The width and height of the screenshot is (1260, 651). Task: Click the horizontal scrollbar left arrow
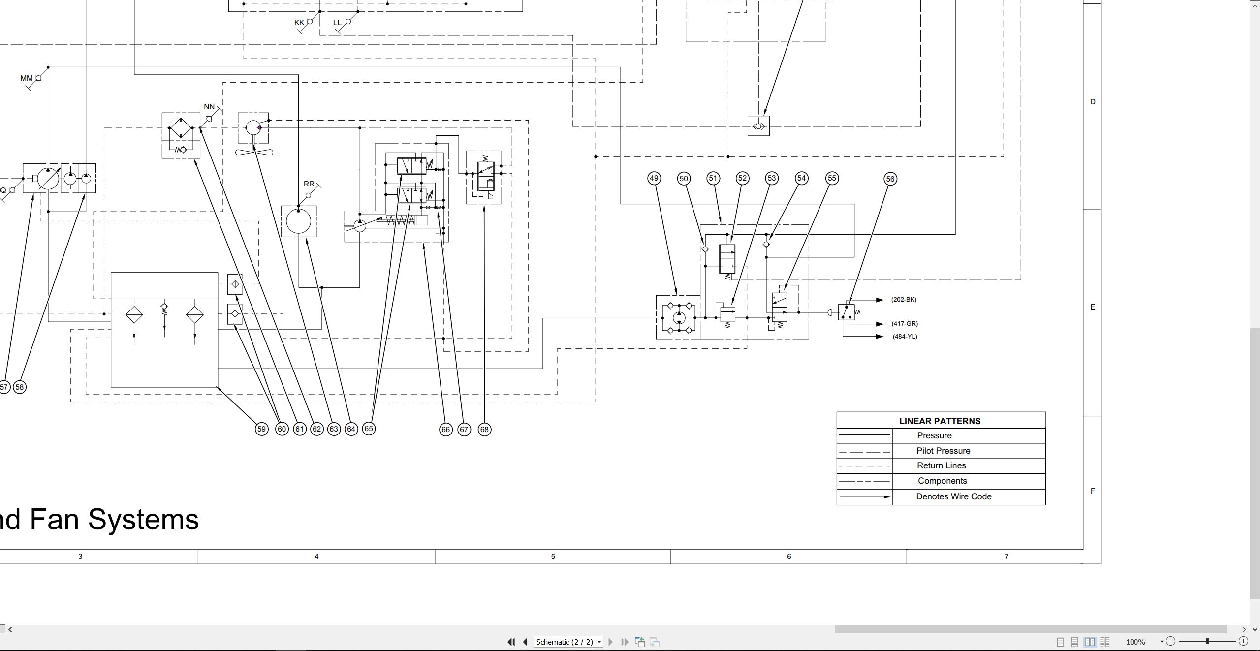tap(10, 629)
